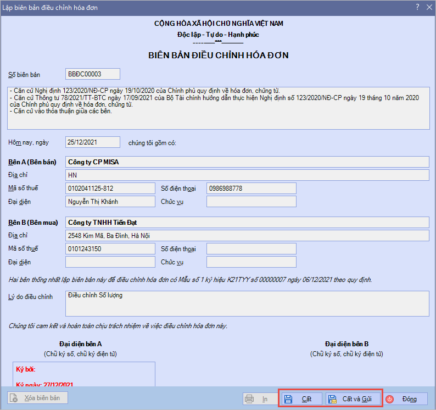
Task: Edit Đại diện field Nguyễn Thị Khánh
Action: (x=110, y=202)
